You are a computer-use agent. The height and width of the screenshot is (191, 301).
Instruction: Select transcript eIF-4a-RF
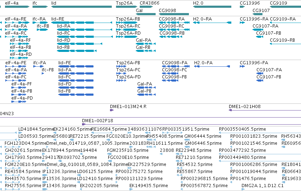click(x=19, y=44)
